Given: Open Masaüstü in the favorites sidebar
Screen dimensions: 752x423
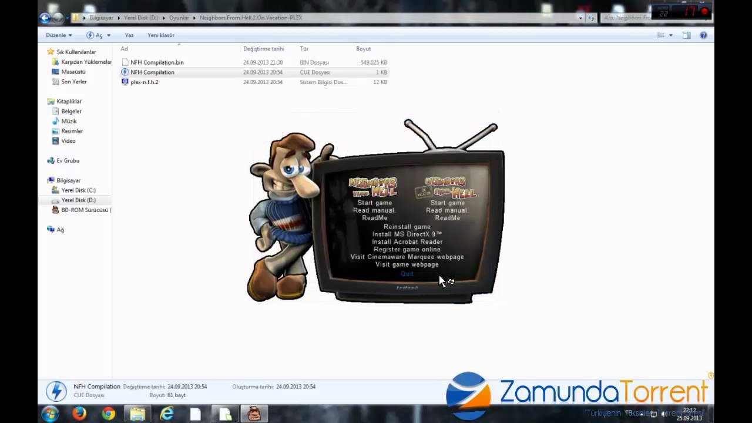Looking at the screenshot, I should 73,72.
